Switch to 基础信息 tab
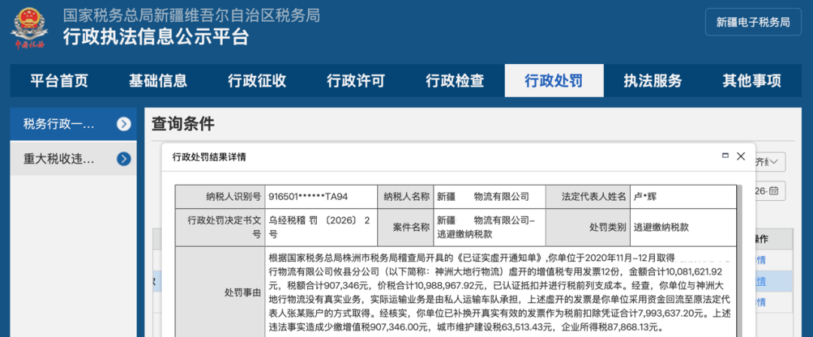Screen dimensions: 813x337 coord(158,81)
